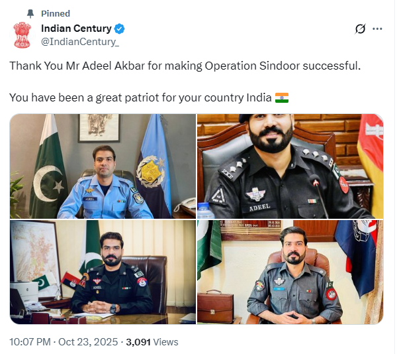
Task: Open photo of officer in blue uniform
Action: [103, 166]
